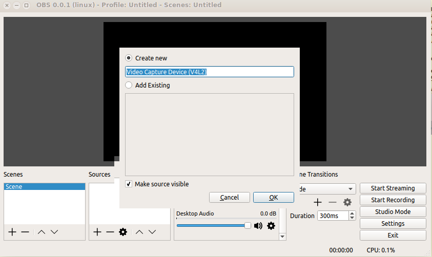
Task: Click the 0.0 dB volume readout
Action: (268, 213)
